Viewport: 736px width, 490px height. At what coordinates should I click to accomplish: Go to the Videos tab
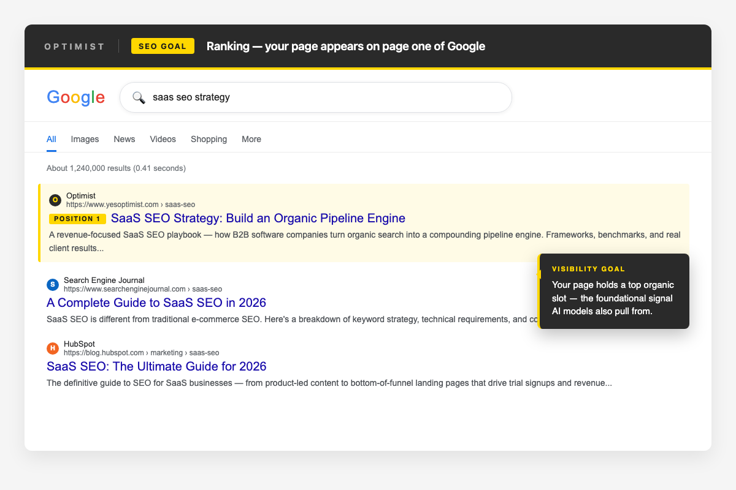(x=163, y=139)
